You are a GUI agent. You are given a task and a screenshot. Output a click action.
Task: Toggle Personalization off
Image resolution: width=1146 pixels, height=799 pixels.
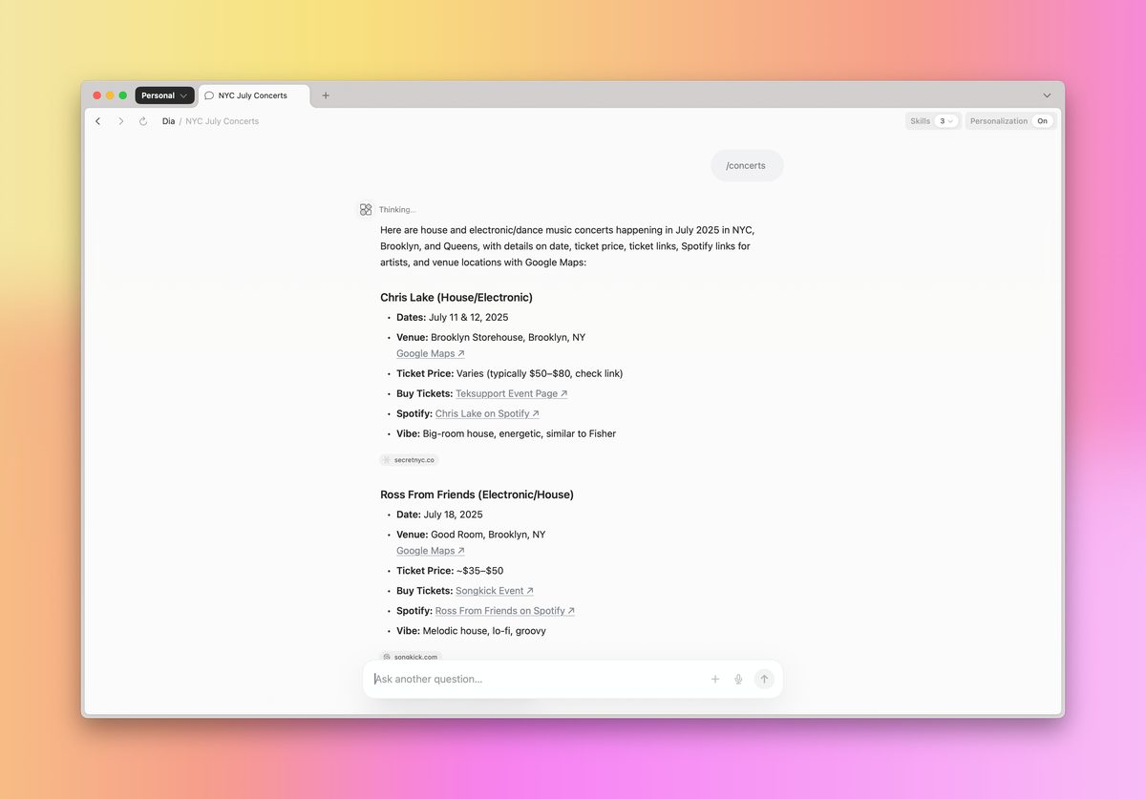[1042, 121]
